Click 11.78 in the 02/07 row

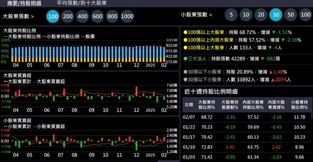tap(300, 117)
